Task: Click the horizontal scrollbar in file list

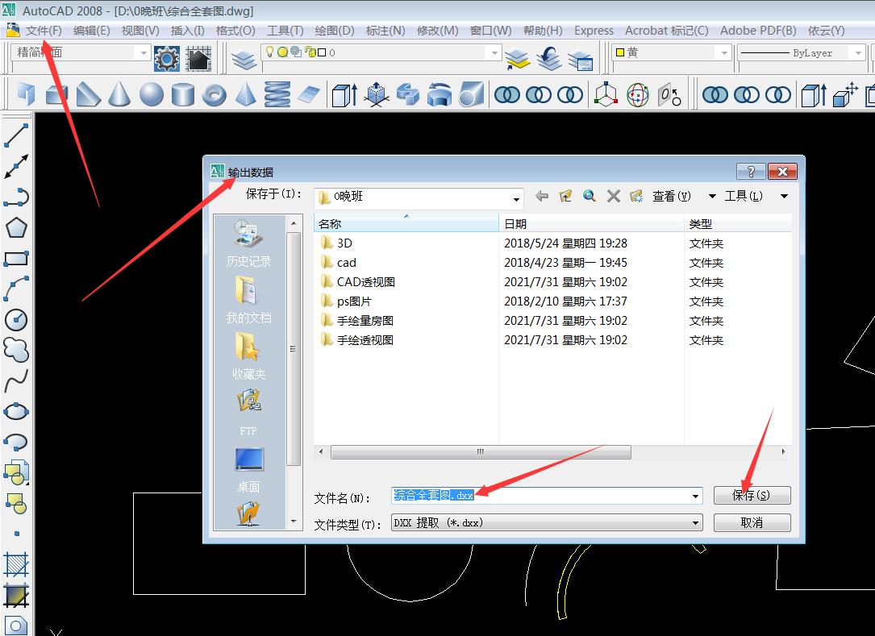Action: pyautogui.click(x=481, y=451)
